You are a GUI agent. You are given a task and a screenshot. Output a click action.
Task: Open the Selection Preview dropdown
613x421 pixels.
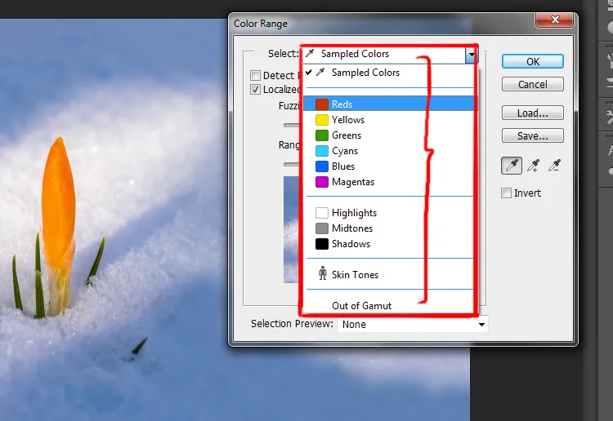413,324
